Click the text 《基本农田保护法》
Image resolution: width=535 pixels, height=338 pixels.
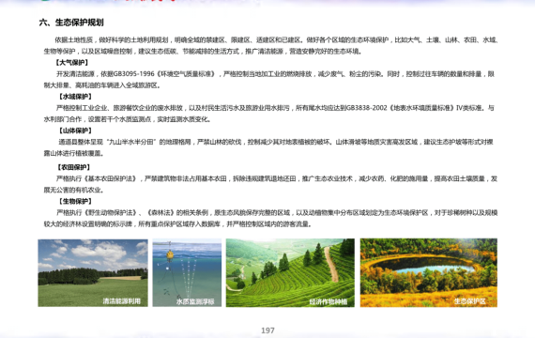pyautogui.click(x=111, y=178)
